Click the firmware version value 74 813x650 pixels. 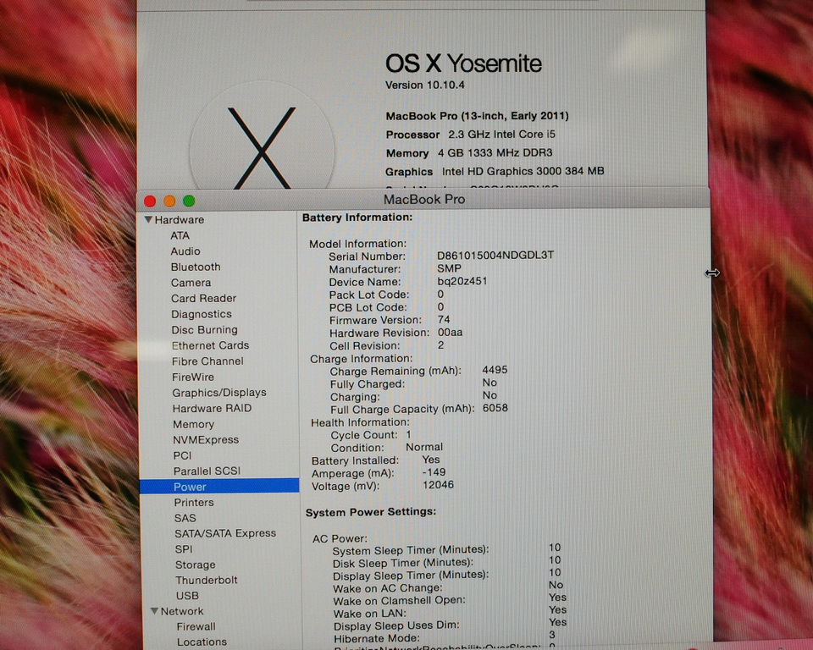pyautogui.click(x=444, y=319)
